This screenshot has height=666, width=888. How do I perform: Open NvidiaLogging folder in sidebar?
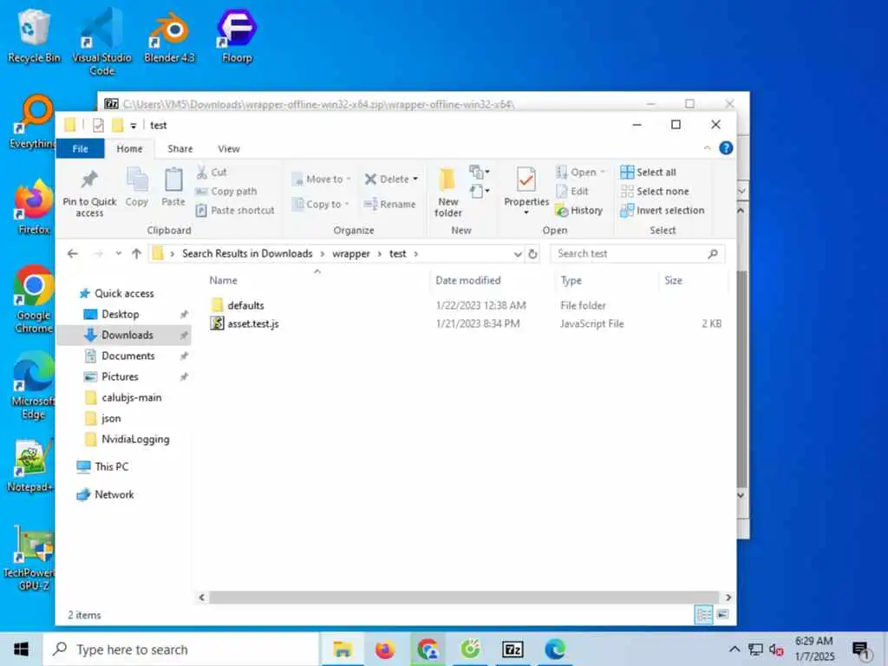coord(134,440)
